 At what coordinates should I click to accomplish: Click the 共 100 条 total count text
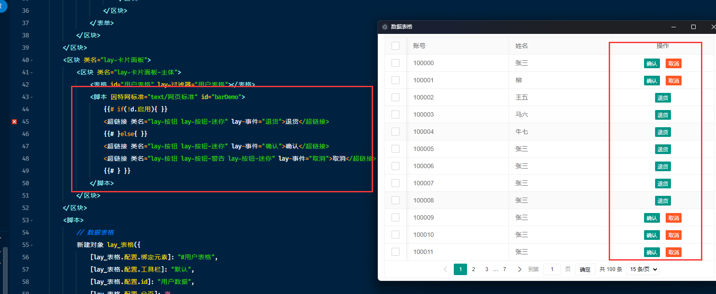coord(611,269)
